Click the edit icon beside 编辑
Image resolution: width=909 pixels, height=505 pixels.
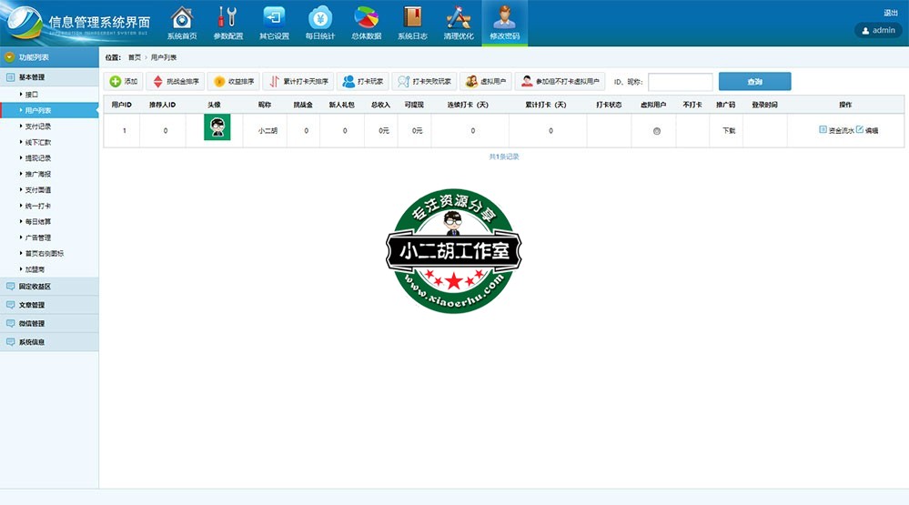[860, 130]
